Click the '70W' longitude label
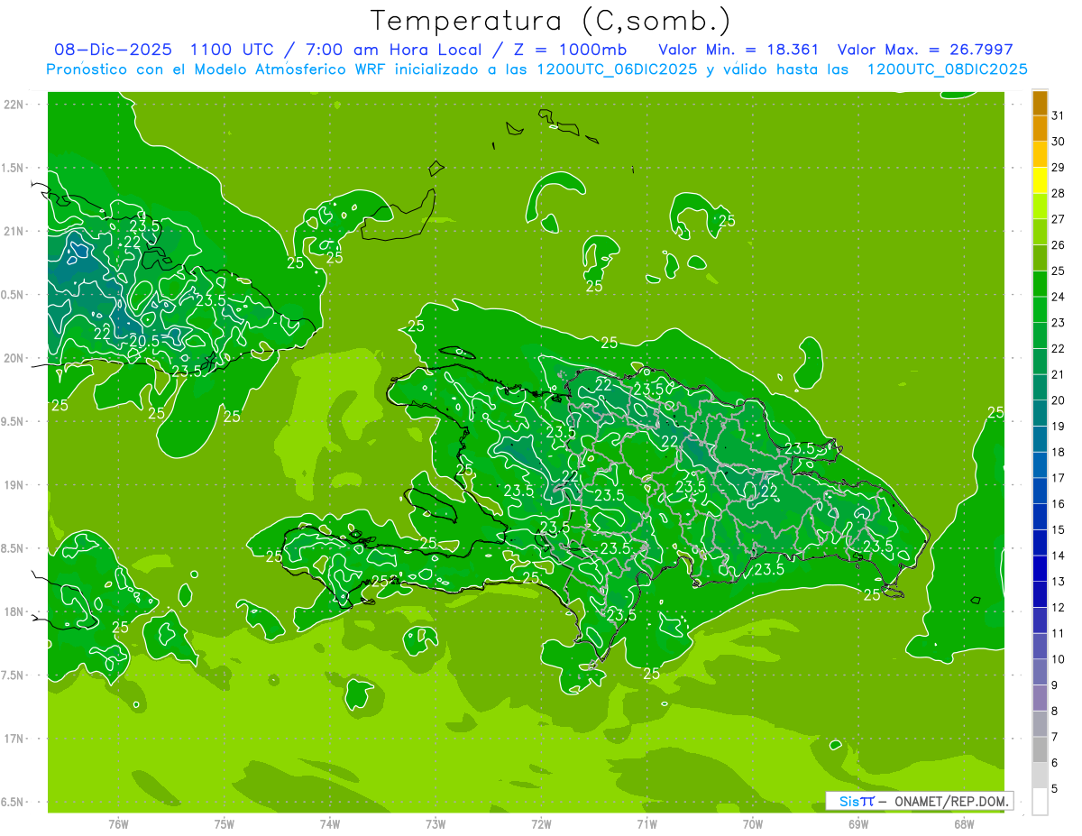 tap(753, 824)
